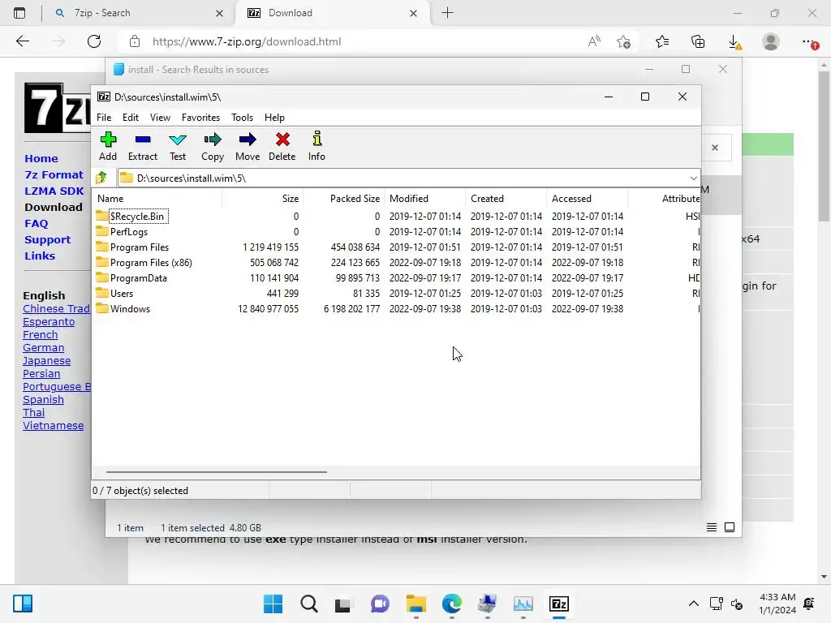This screenshot has width=831, height=623.
Task: Go to the FAQ page link
Action: point(36,223)
